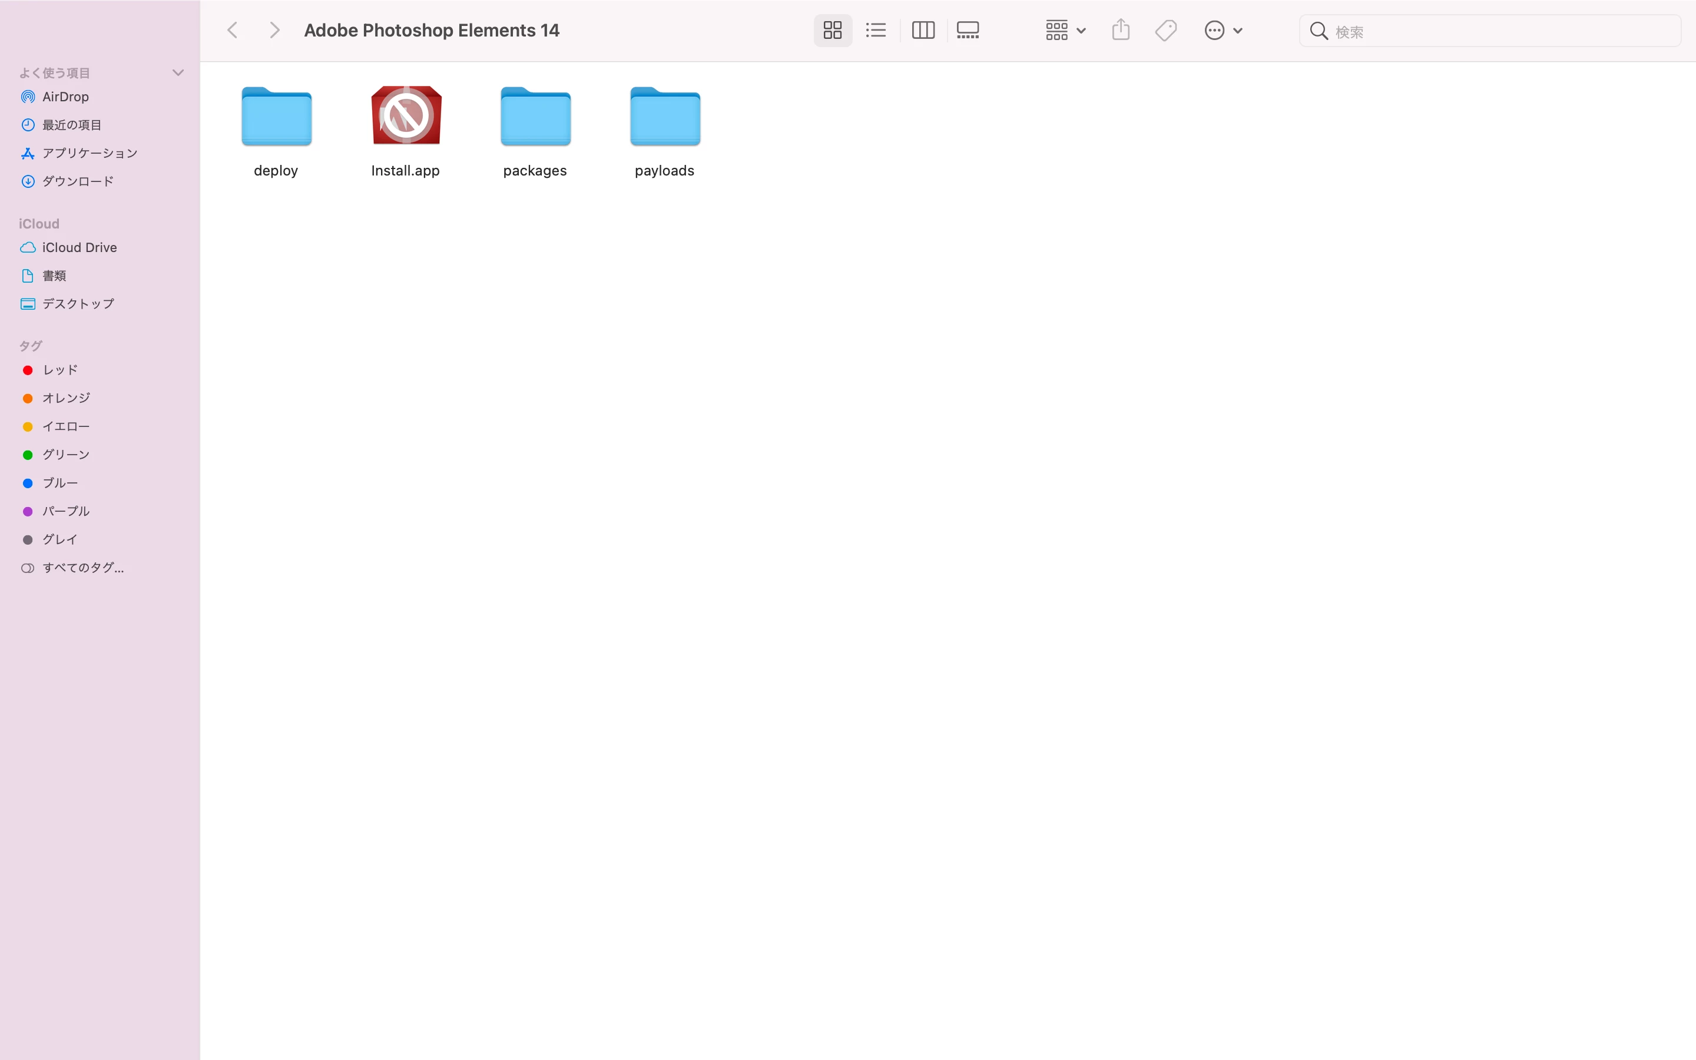1696x1060 pixels.
Task: Go forward using the forward arrow
Action: tap(274, 30)
